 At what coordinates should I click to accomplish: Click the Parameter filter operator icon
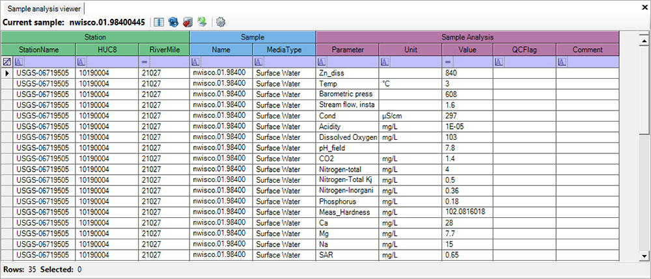[x=320, y=62]
